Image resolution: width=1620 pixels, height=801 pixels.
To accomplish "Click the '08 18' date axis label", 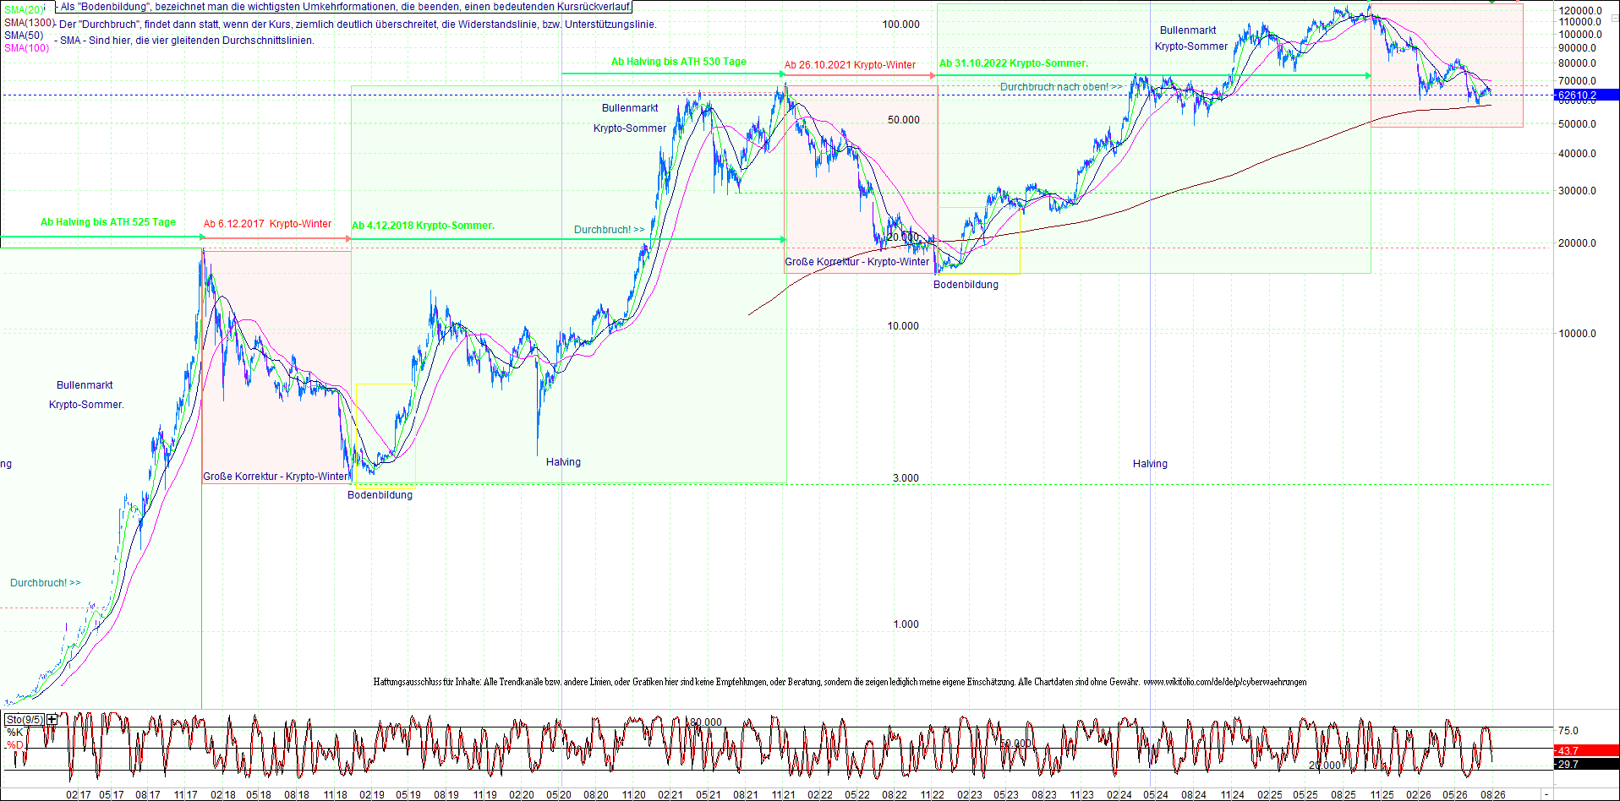I will 297,795.
